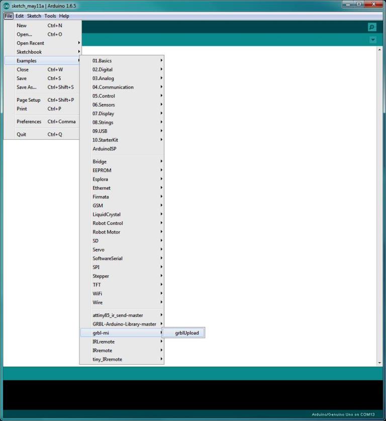Open the Firmata library examples
Screen dimensions: 386x421
click(x=122, y=197)
